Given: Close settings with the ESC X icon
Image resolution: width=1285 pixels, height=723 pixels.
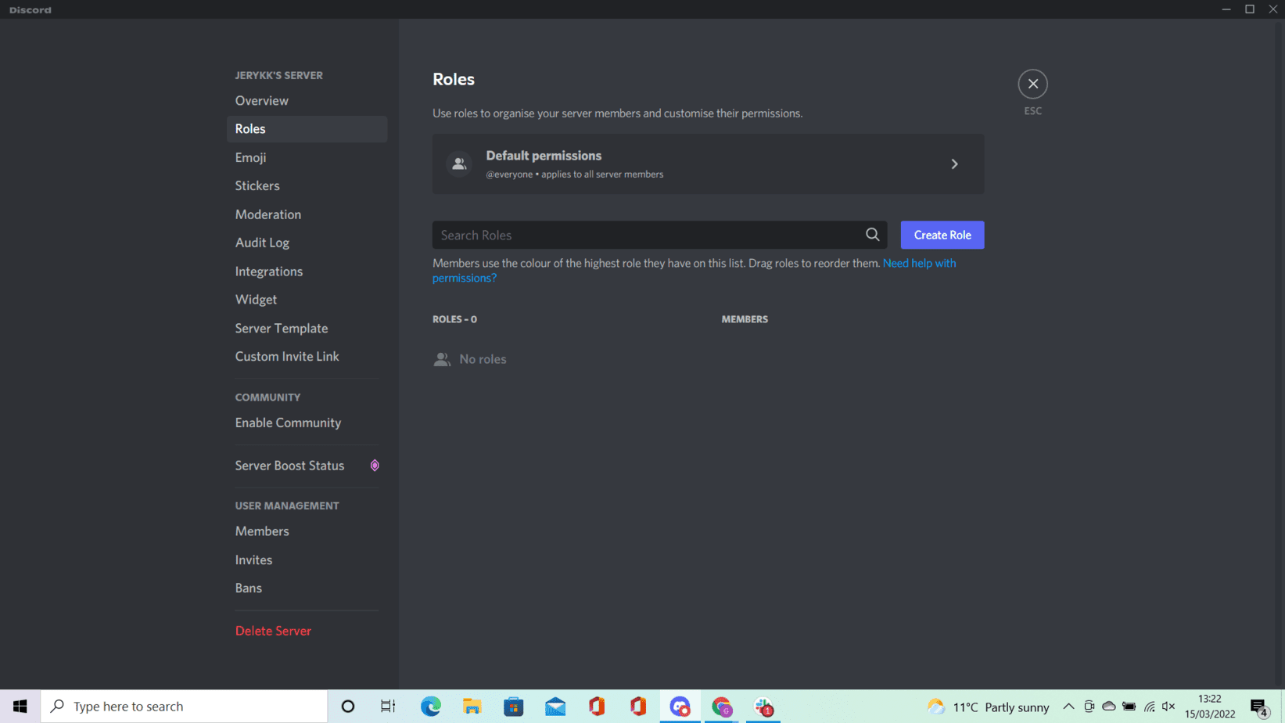Looking at the screenshot, I should click(1032, 84).
